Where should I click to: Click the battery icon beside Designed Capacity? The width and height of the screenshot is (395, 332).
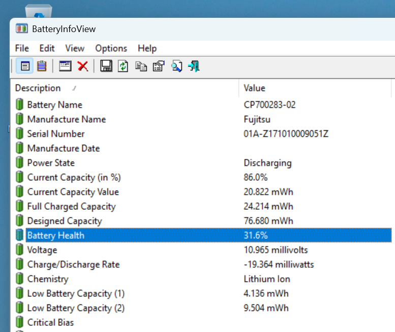(x=19, y=221)
